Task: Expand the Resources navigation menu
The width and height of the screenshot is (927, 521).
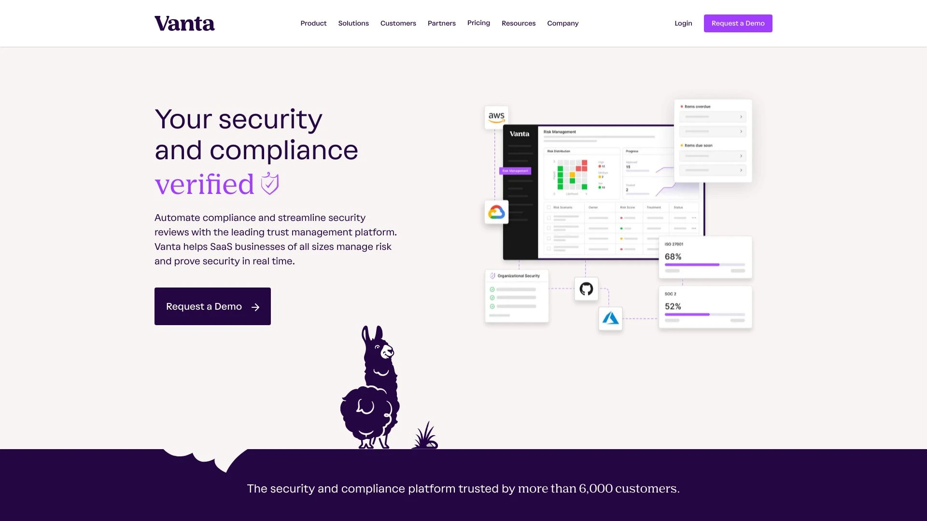Action: 518,23
